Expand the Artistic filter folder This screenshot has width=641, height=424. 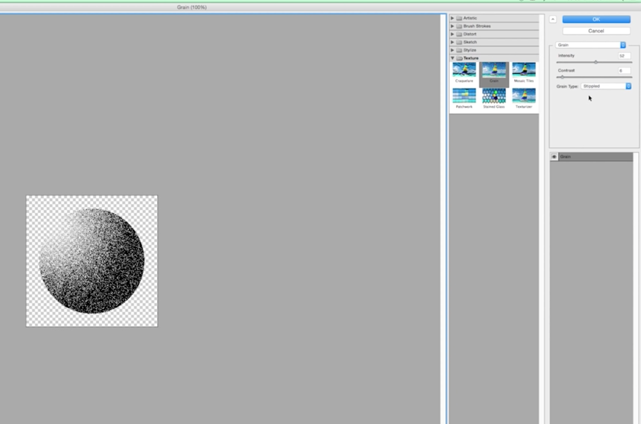453,18
